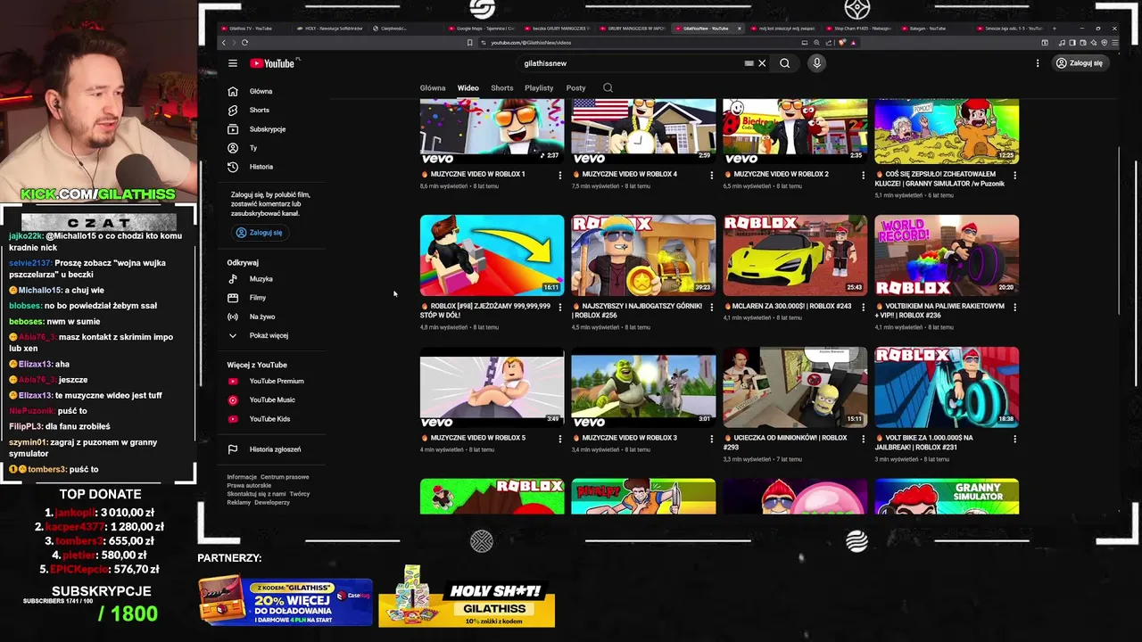Image resolution: width=1142 pixels, height=642 pixels.
Task: Close the active GilathissNew browser tab
Action: (x=739, y=29)
